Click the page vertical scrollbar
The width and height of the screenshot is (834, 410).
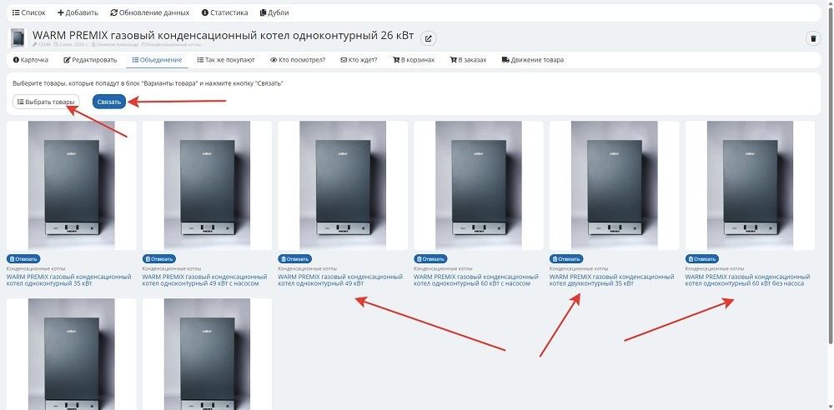[831, 176]
